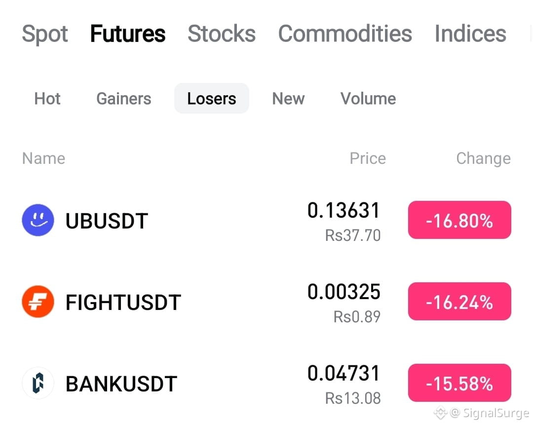Go to the Commodities tab
The width and height of the screenshot is (533, 425).
345,34
